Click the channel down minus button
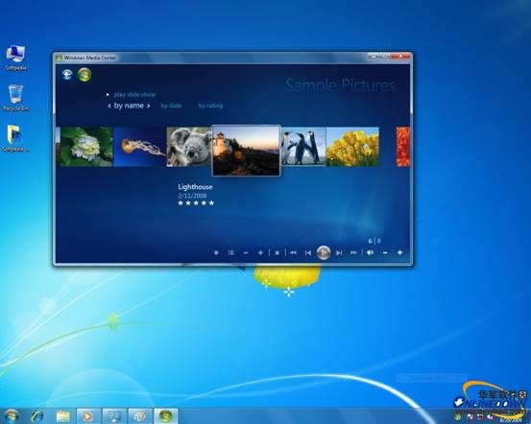The height and width of the screenshot is (424, 531). click(x=246, y=253)
